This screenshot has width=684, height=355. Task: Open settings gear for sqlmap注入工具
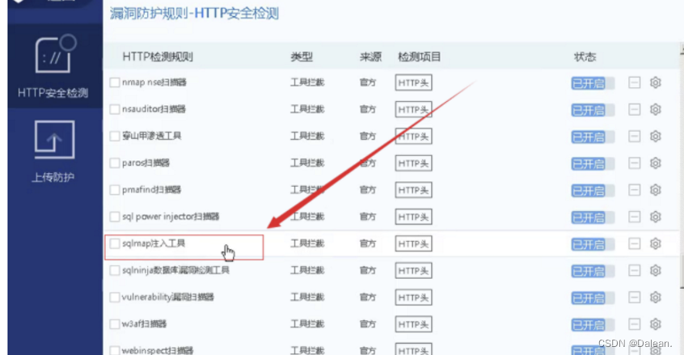pyautogui.click(x=656, y=244)
